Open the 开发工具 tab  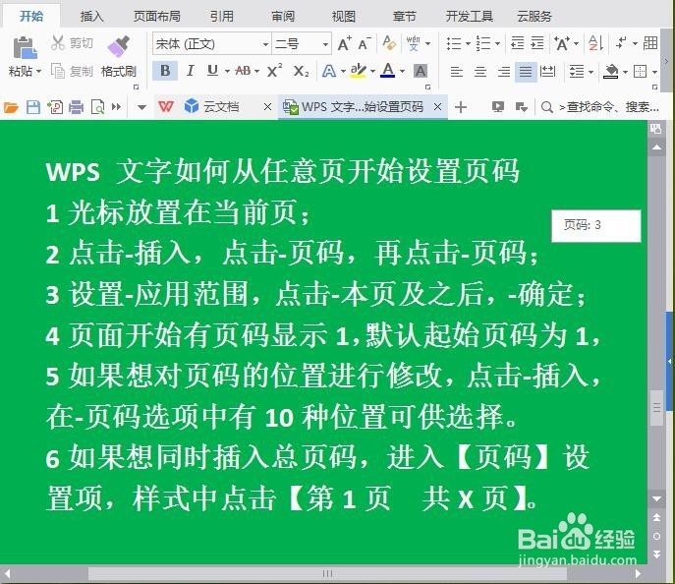pyautogui.click(x=470, y=17)
